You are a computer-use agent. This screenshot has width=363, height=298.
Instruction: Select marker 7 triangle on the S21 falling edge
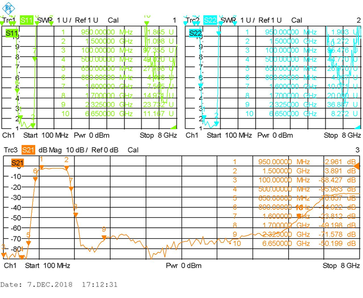pyautogui.click(x=71, y=189)
